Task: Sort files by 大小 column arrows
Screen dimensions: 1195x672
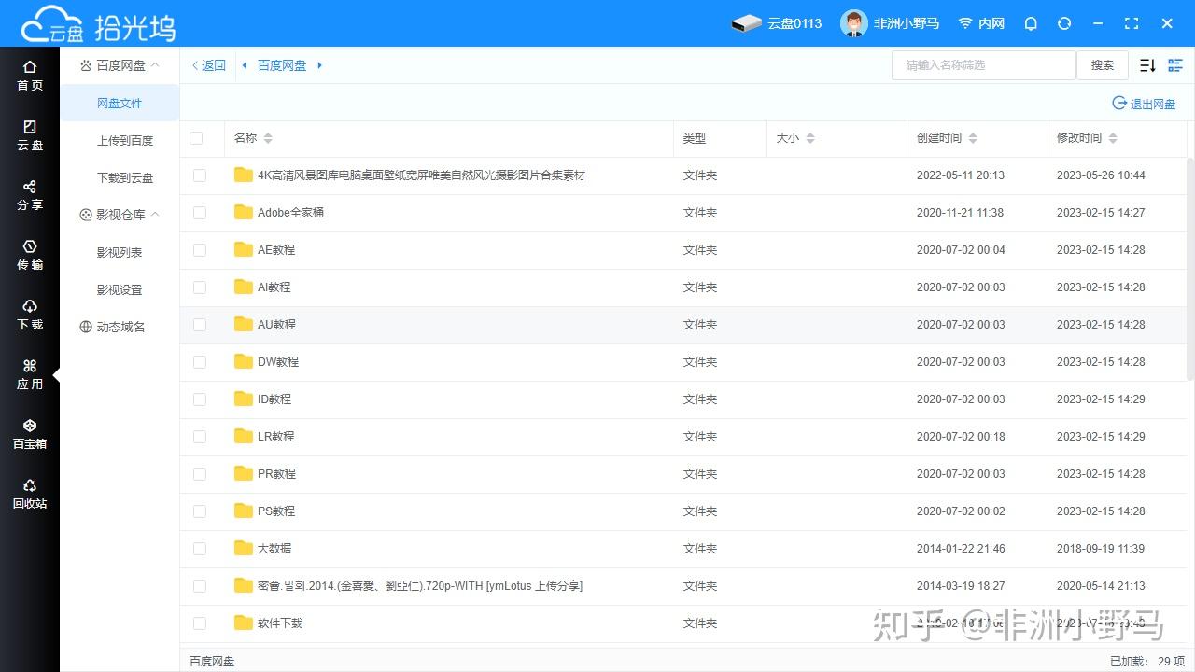Action: coord(808,137)
